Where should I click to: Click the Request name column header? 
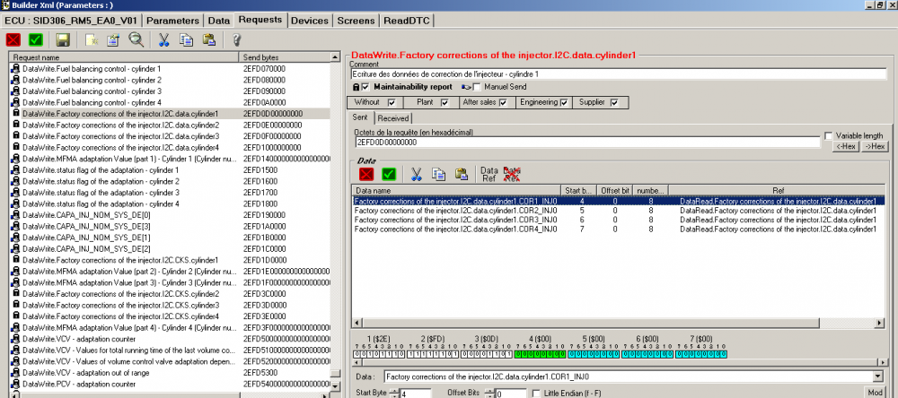124,57
